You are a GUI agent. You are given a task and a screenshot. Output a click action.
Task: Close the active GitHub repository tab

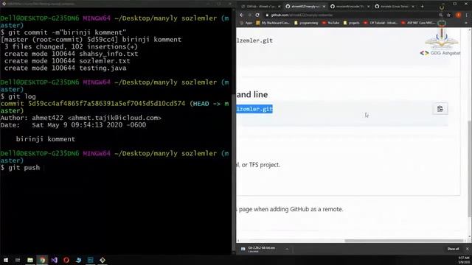[x=324, y=7]
